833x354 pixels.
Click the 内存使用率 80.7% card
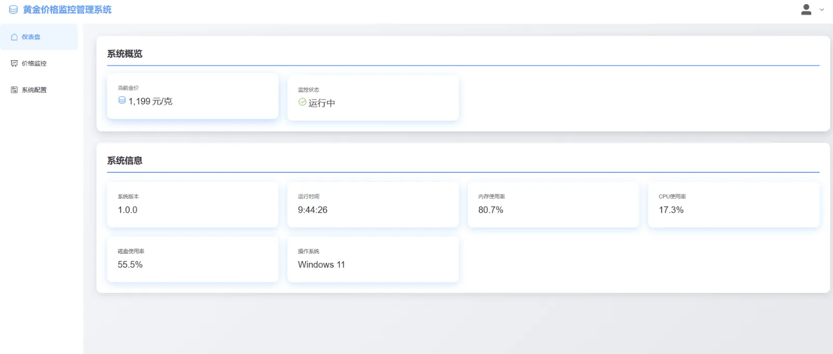pyautogui.click(x=553, y=204)
